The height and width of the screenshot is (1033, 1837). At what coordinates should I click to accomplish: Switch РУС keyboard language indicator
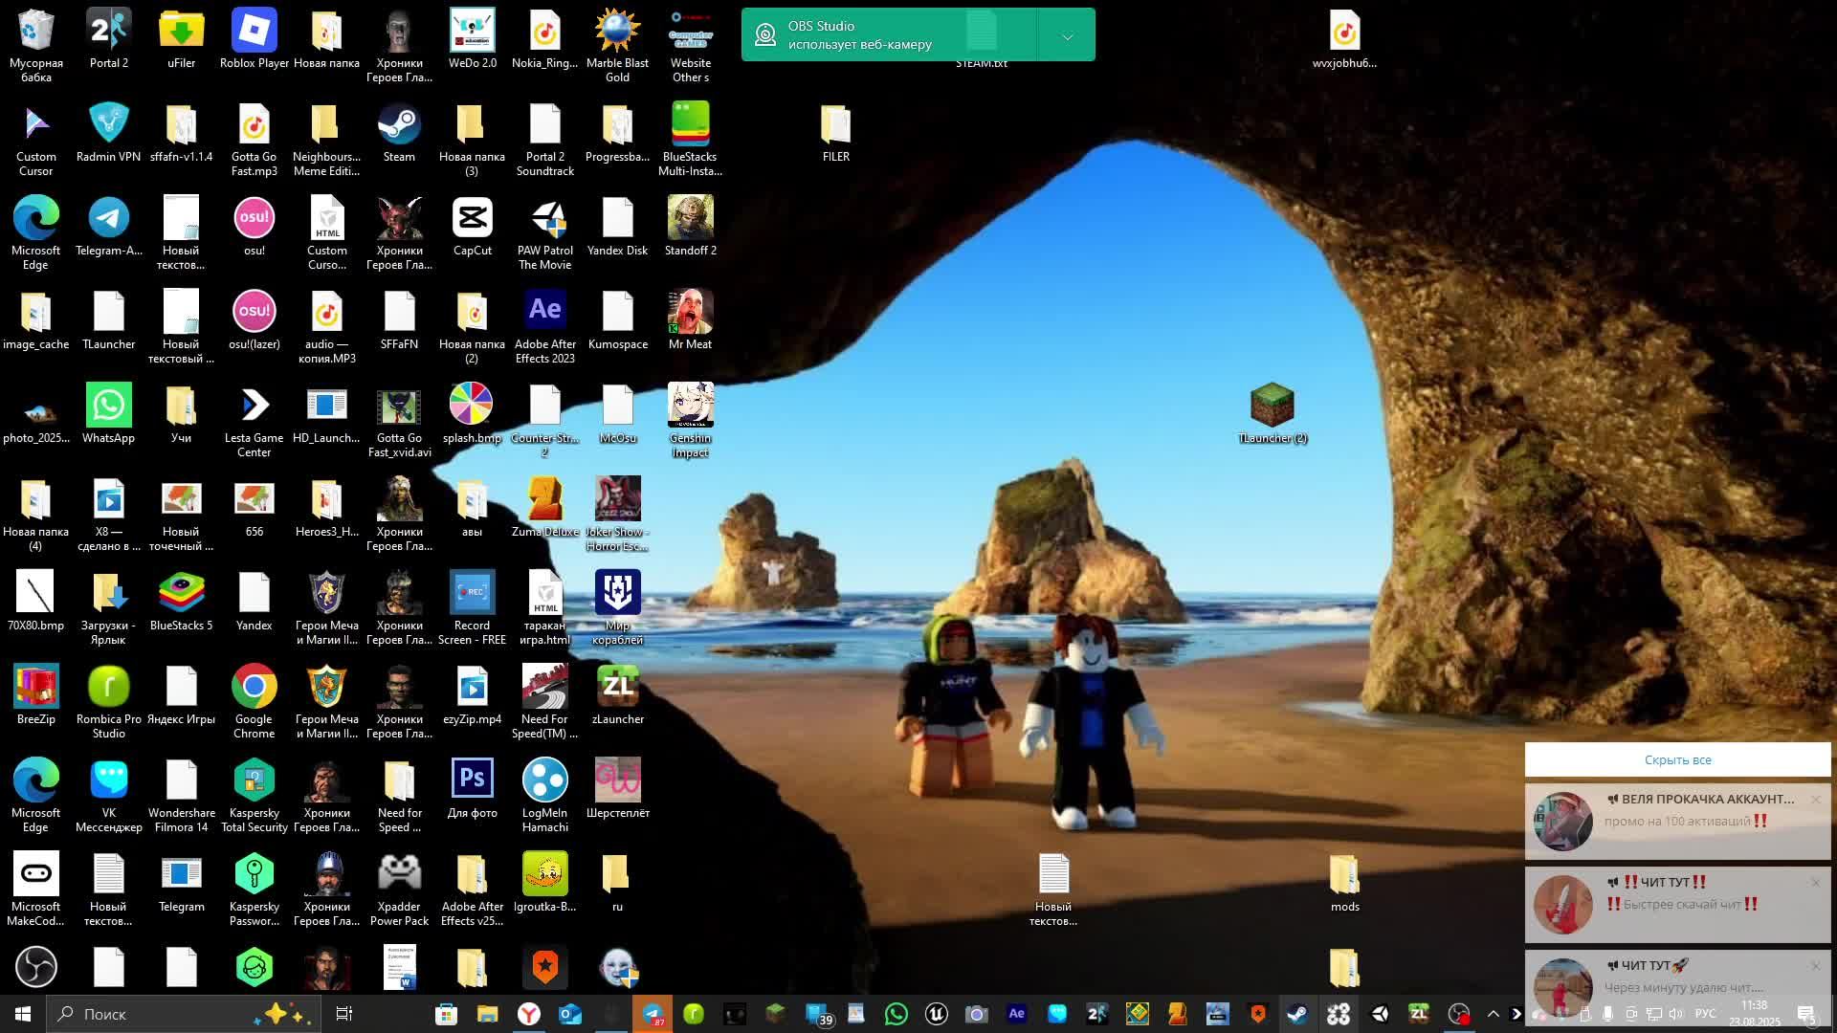1705,1014
